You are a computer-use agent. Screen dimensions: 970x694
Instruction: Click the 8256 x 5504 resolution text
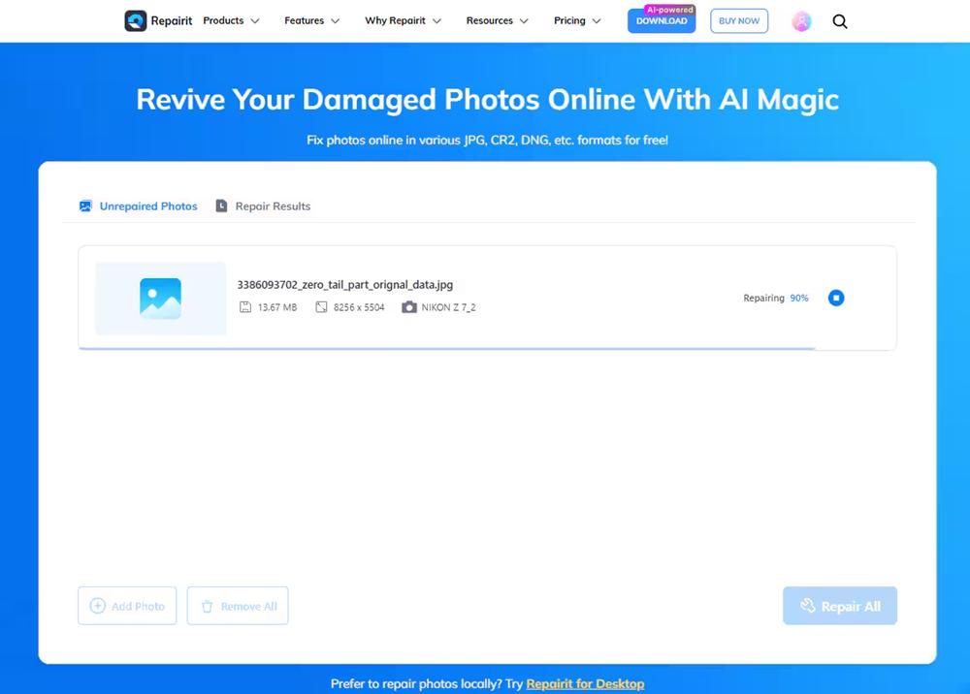point(359,307)
